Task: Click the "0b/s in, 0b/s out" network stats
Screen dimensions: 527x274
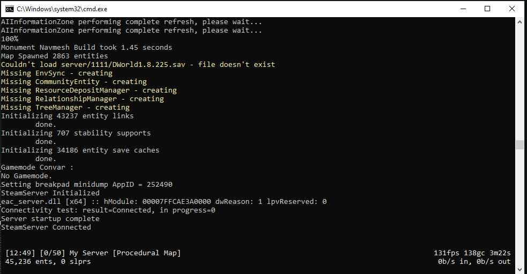Action: (x=474, y=262)
